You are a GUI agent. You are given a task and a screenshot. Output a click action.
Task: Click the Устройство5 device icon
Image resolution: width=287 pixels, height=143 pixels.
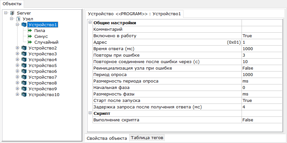click(24, 65)
